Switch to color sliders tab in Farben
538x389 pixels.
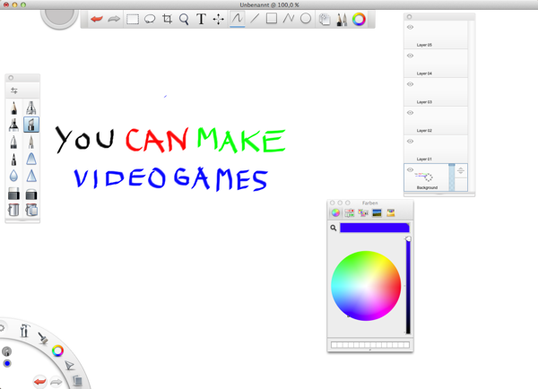(350, 212)
